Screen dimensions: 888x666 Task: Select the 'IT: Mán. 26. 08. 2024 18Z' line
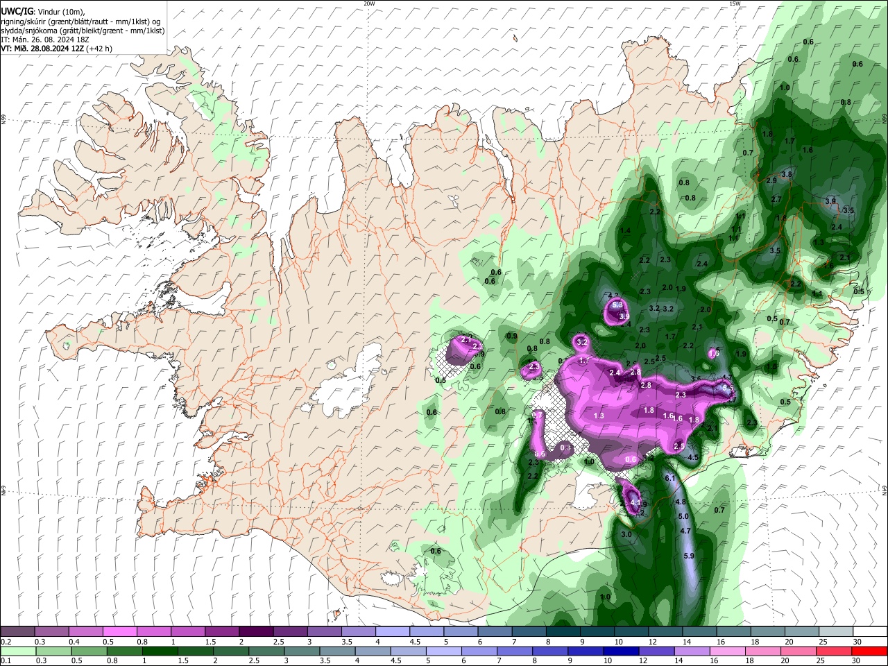click(x=44, y=40)
